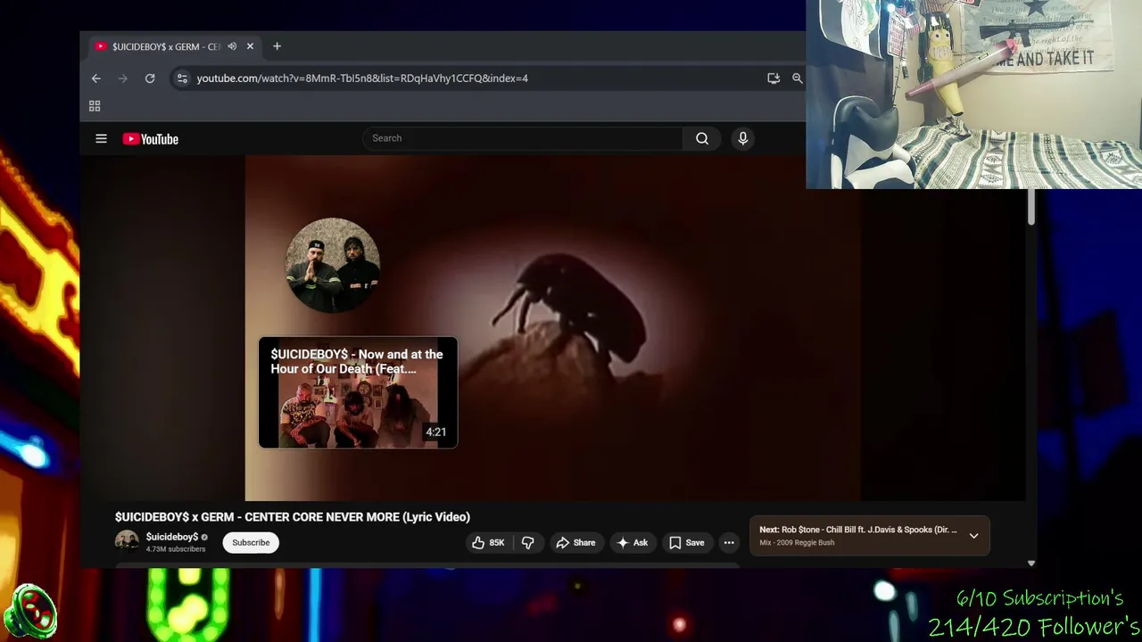Expand the Next playlist panel chevron

[x=973, y=536]
